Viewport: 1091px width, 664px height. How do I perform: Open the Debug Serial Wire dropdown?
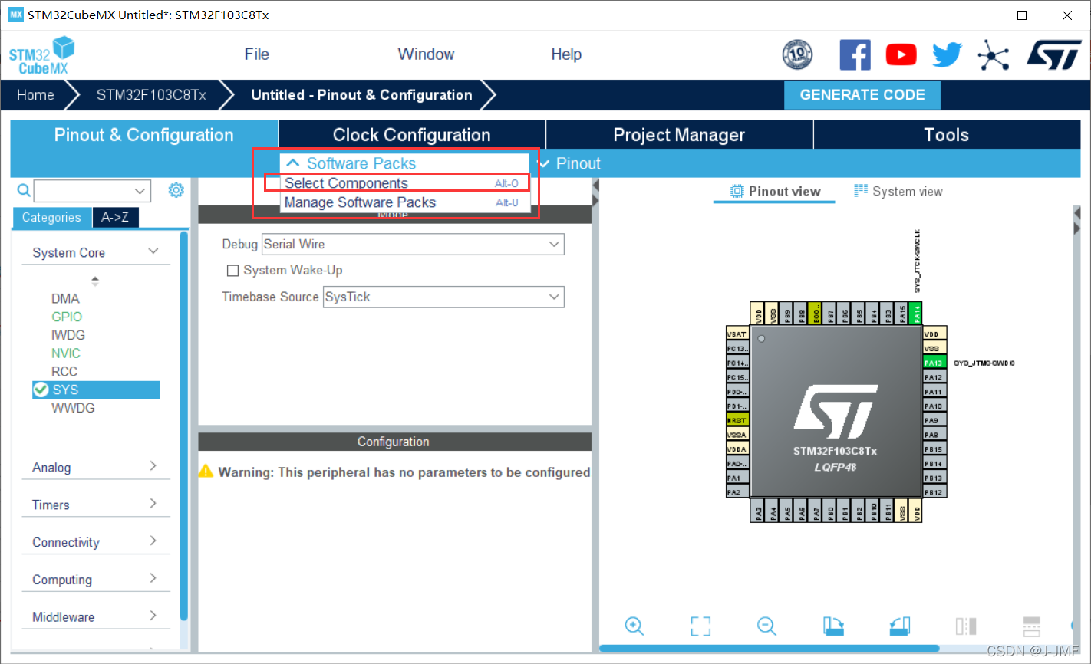tap(413, 244)
